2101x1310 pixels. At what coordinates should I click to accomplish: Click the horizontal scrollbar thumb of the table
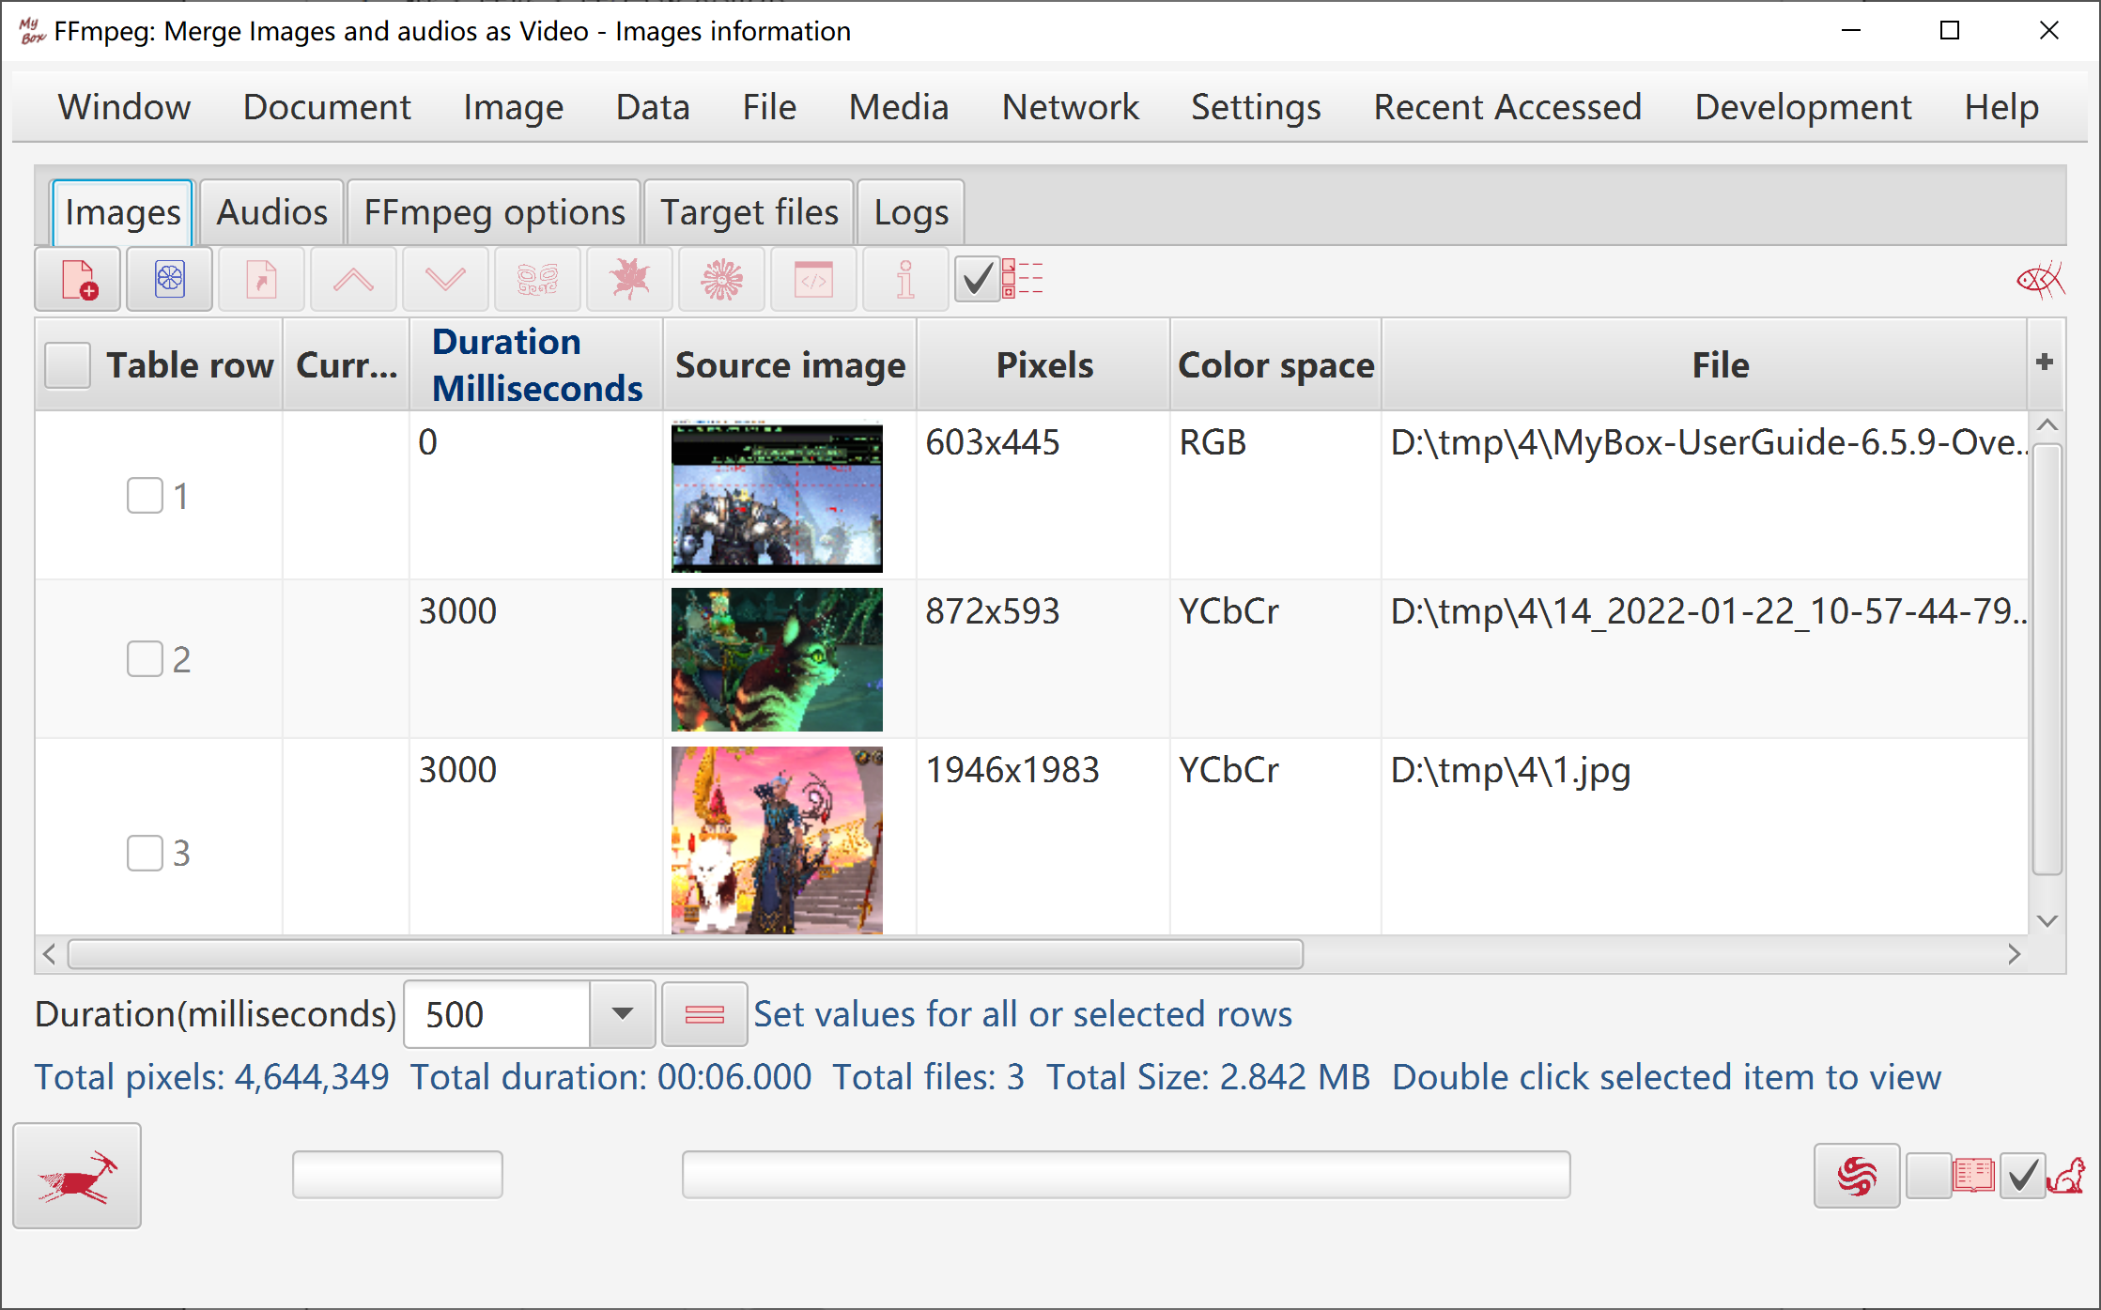[x=686, y=954]
